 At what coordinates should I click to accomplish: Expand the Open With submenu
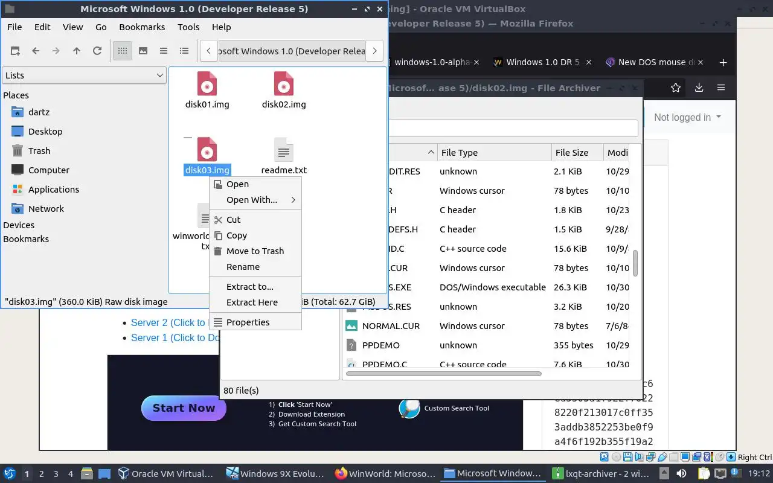point(255,200)
